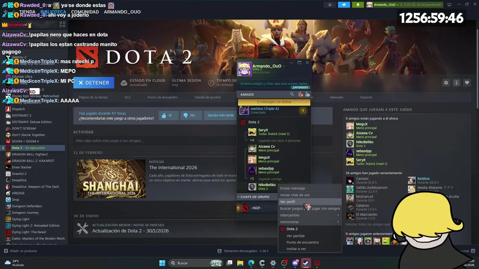Open Task View icon on taskbar

[229, 263]
